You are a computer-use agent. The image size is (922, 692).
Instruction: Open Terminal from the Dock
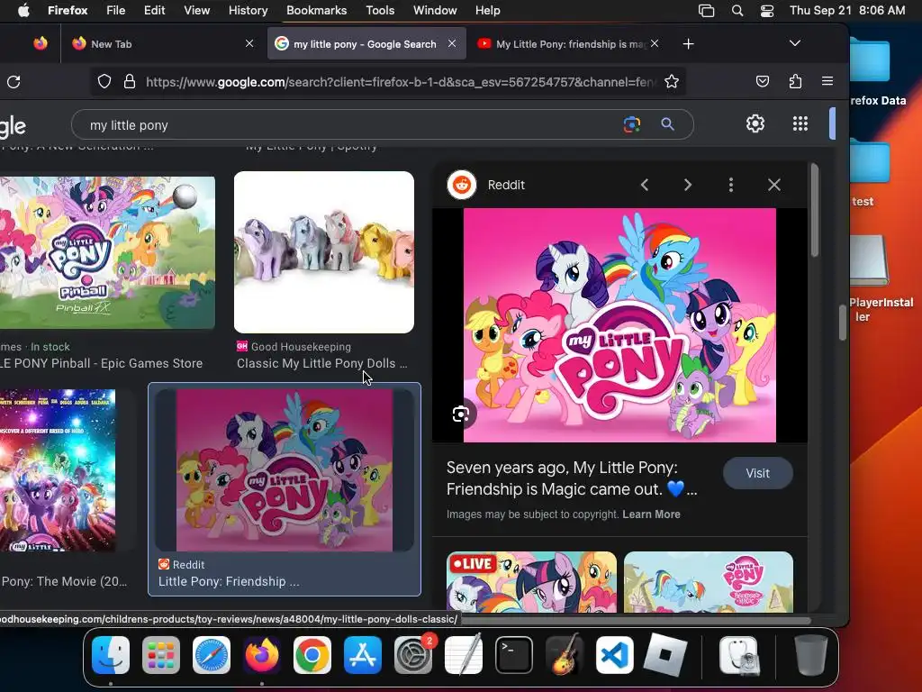(x=514, y=655)
